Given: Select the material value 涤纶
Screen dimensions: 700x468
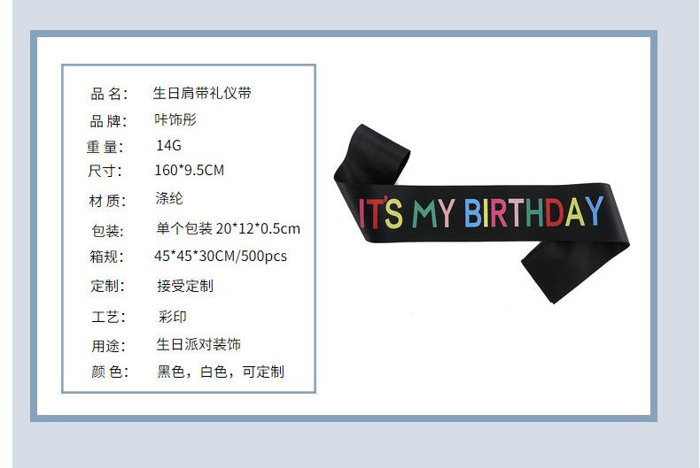Looking at the screenshot, I should tap(169, 198).
